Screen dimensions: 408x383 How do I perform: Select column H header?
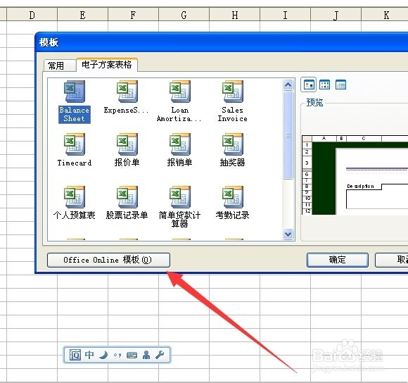click(x=234, y=15)
